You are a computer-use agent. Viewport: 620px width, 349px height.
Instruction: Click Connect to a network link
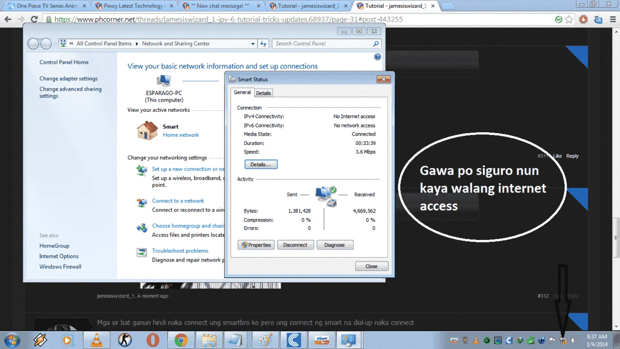tap(178, 200)
